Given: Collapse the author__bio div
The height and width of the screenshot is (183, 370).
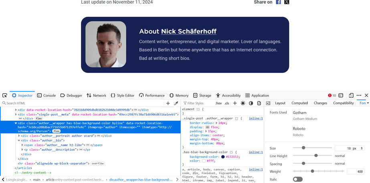Looking at the screenshot, I should [x=19, y=140].
